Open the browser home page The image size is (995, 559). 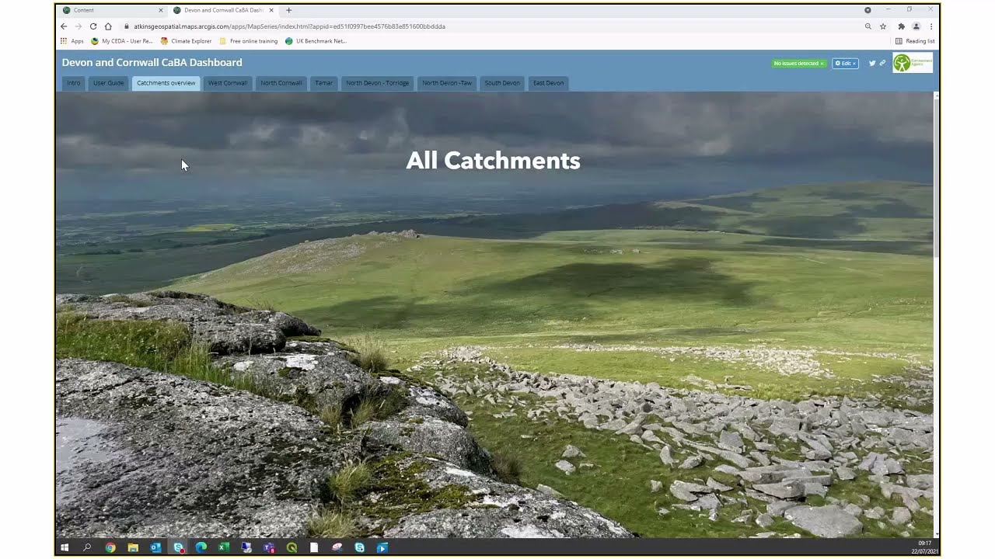pos(108,26)
